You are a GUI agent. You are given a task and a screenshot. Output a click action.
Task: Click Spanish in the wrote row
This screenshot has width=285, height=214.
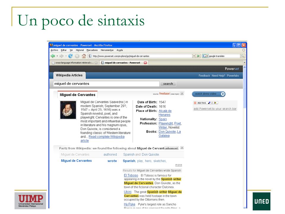[129, 161]
